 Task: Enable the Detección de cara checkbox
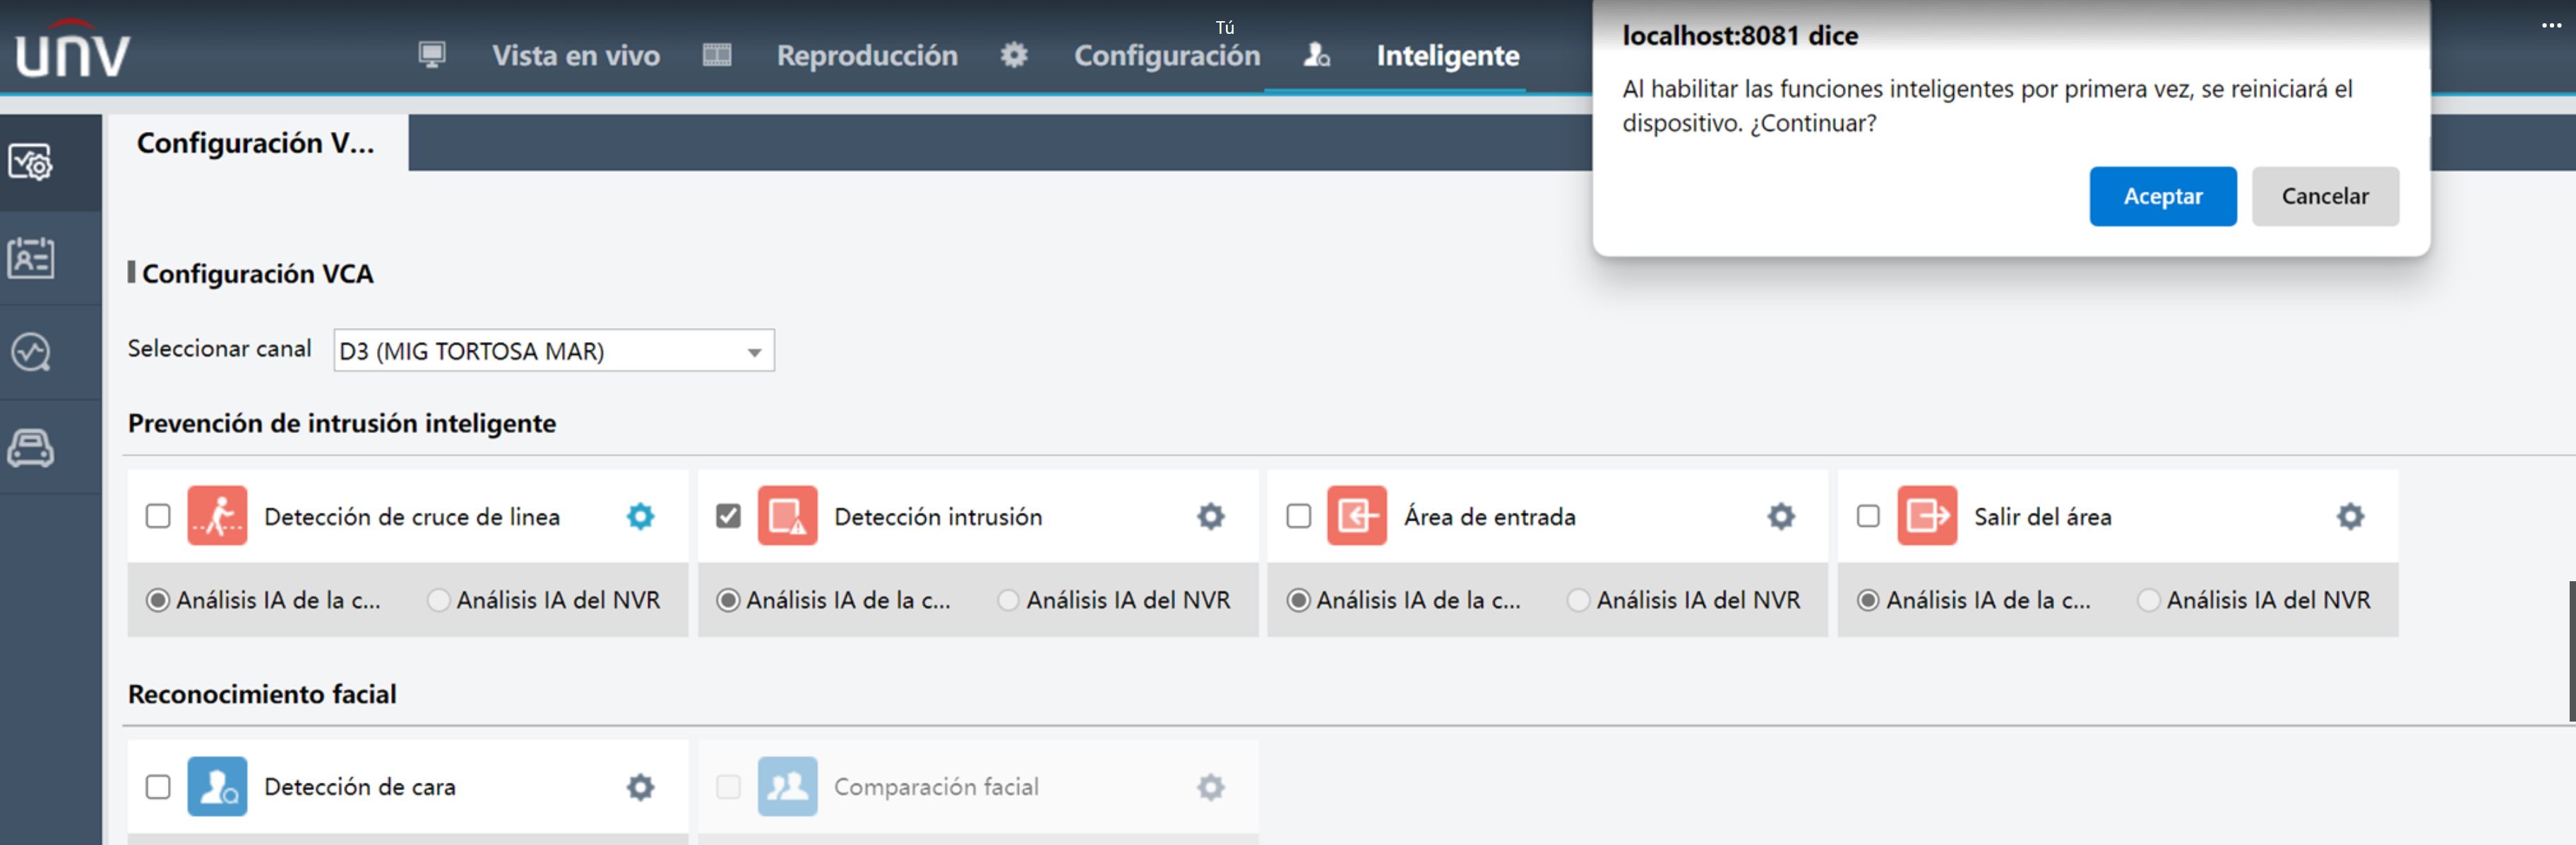coord(158,787)
